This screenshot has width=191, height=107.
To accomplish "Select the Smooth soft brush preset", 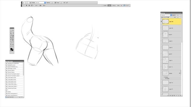I will [15, 88].
